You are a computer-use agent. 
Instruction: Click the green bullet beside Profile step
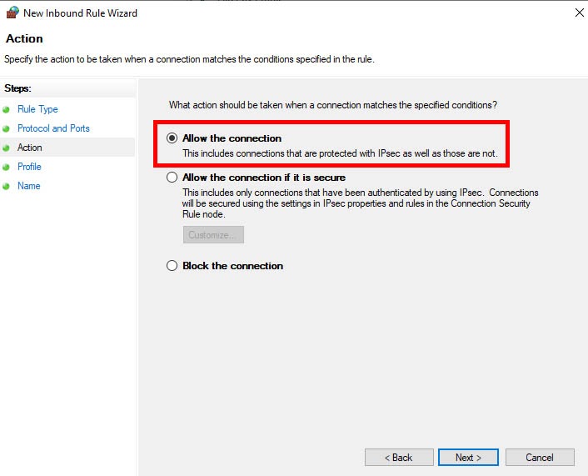(x=7, y=167)
